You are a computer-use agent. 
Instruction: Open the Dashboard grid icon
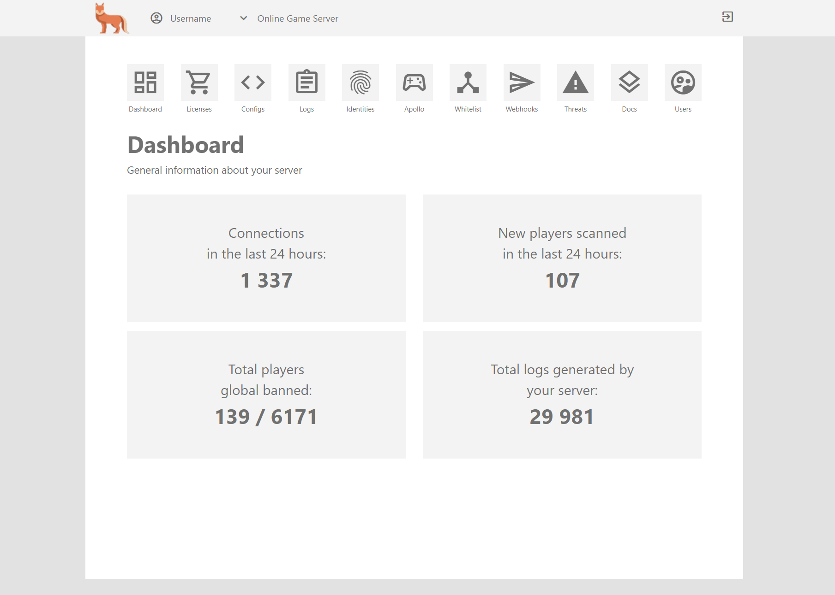[x=145, y=82]
